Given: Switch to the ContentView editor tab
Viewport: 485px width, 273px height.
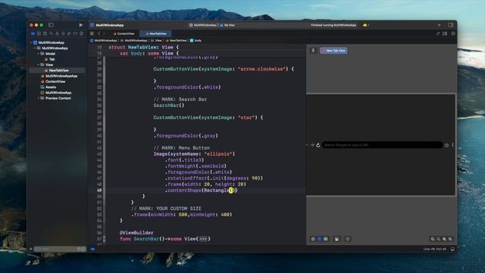Looking at the screenshot, I should (x=124, y=33).
